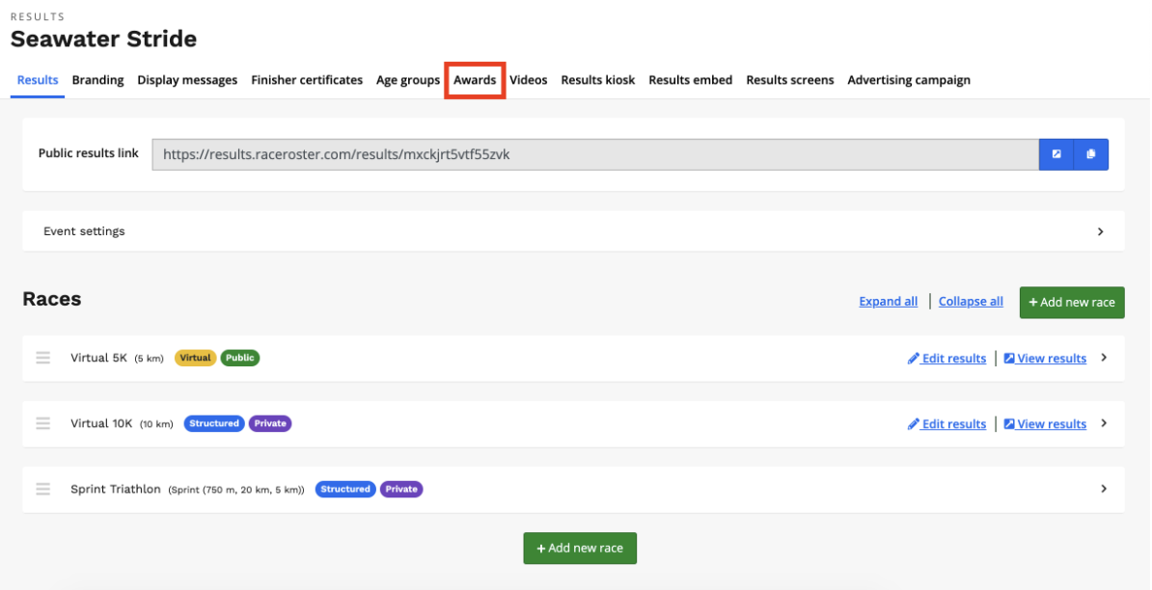Screen dimensions: 1152x590
Task: Expand the Virtual 10K race row chevron
Action: [x=1104, y=423]
